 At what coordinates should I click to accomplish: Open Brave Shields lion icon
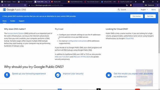pos(131,5)
